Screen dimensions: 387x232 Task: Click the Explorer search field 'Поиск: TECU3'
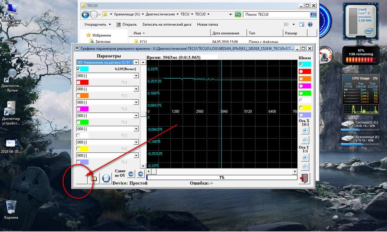click(x=276, y=14)
